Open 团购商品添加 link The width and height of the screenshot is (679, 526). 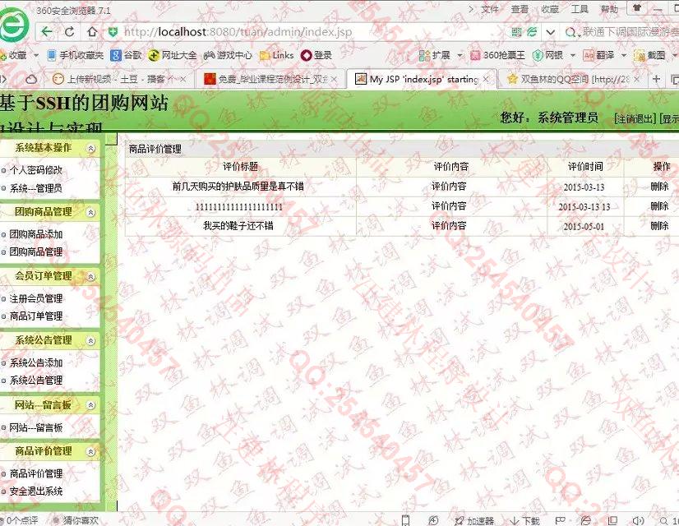(36, 234)
